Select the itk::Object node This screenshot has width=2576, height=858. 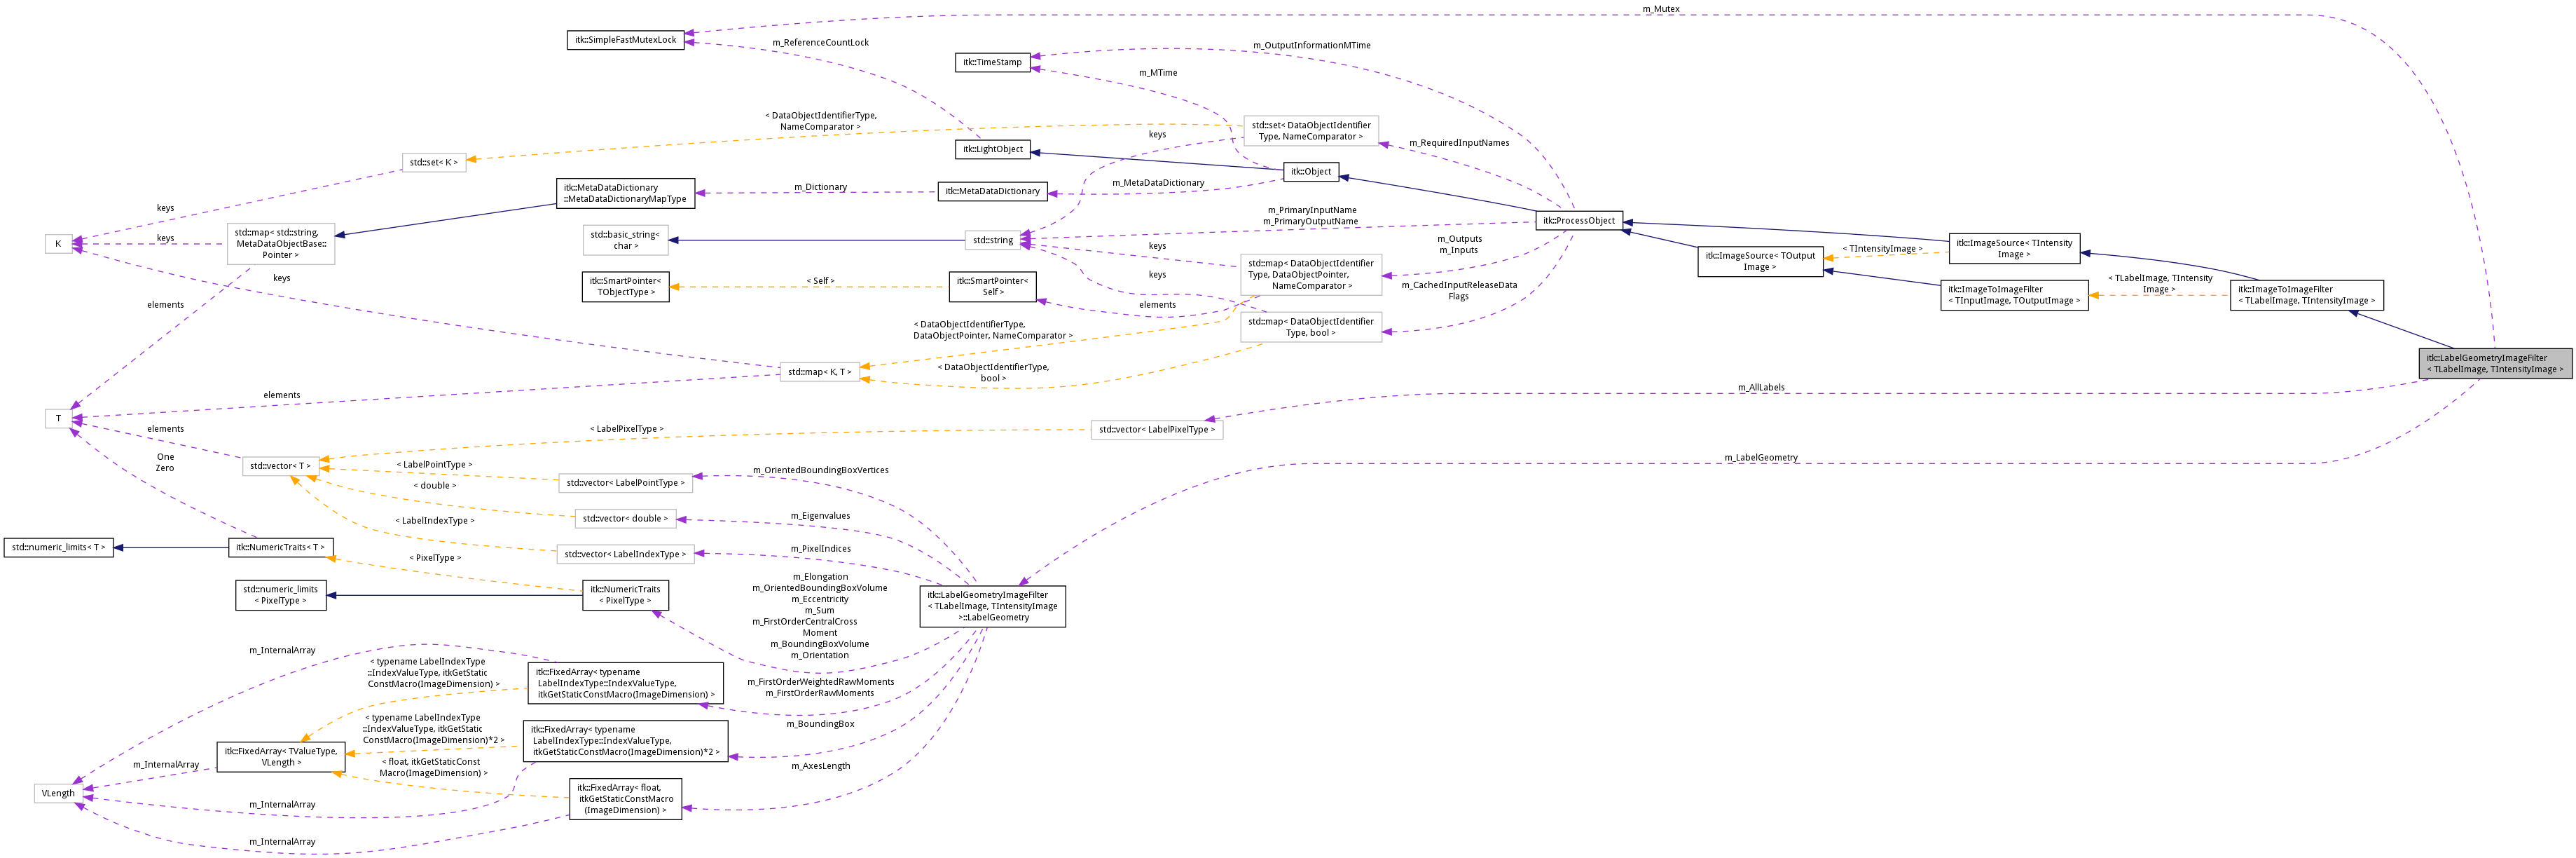[1310, 171]
